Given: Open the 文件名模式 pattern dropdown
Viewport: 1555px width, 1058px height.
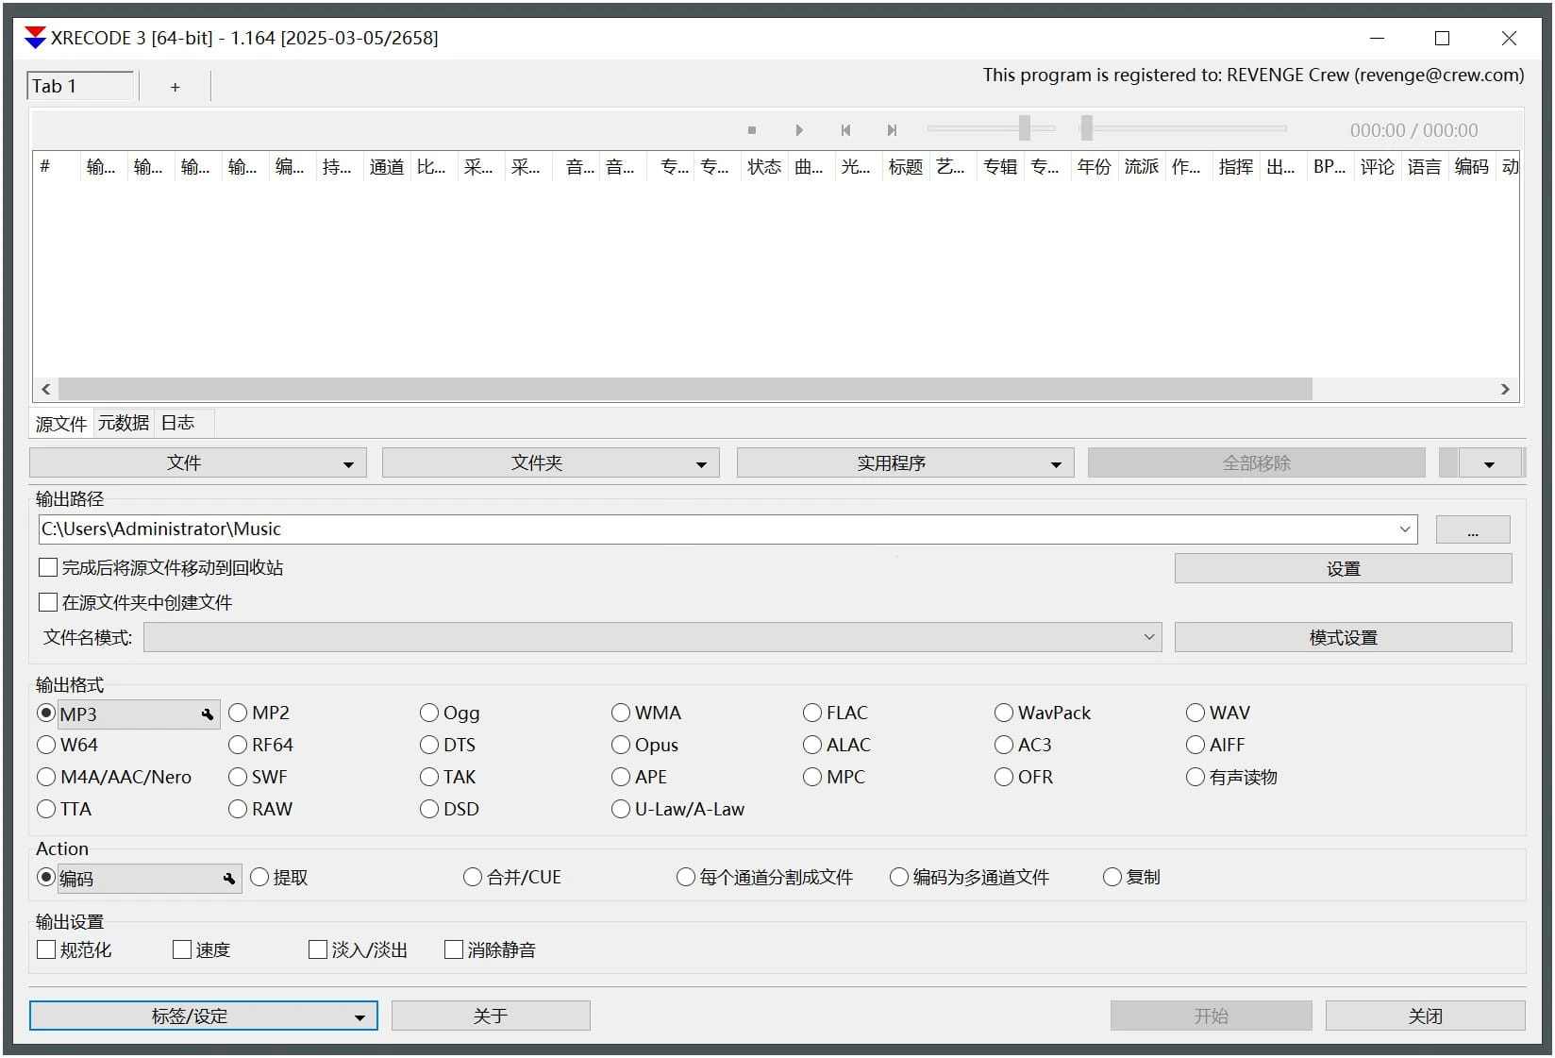Looking at the screenshot, I should pos(1147,637).
